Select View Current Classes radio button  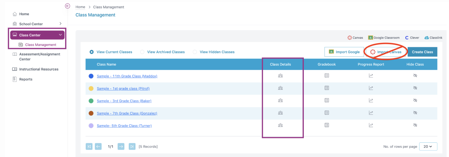[92, 52]
